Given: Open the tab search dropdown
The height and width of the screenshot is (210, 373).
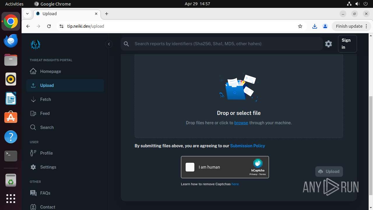Looking at the screenshot, I should [27, 14].
